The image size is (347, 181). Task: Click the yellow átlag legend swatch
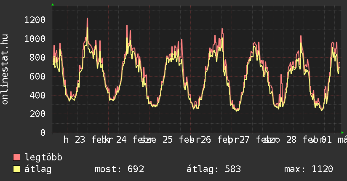[x=17, y=169]
